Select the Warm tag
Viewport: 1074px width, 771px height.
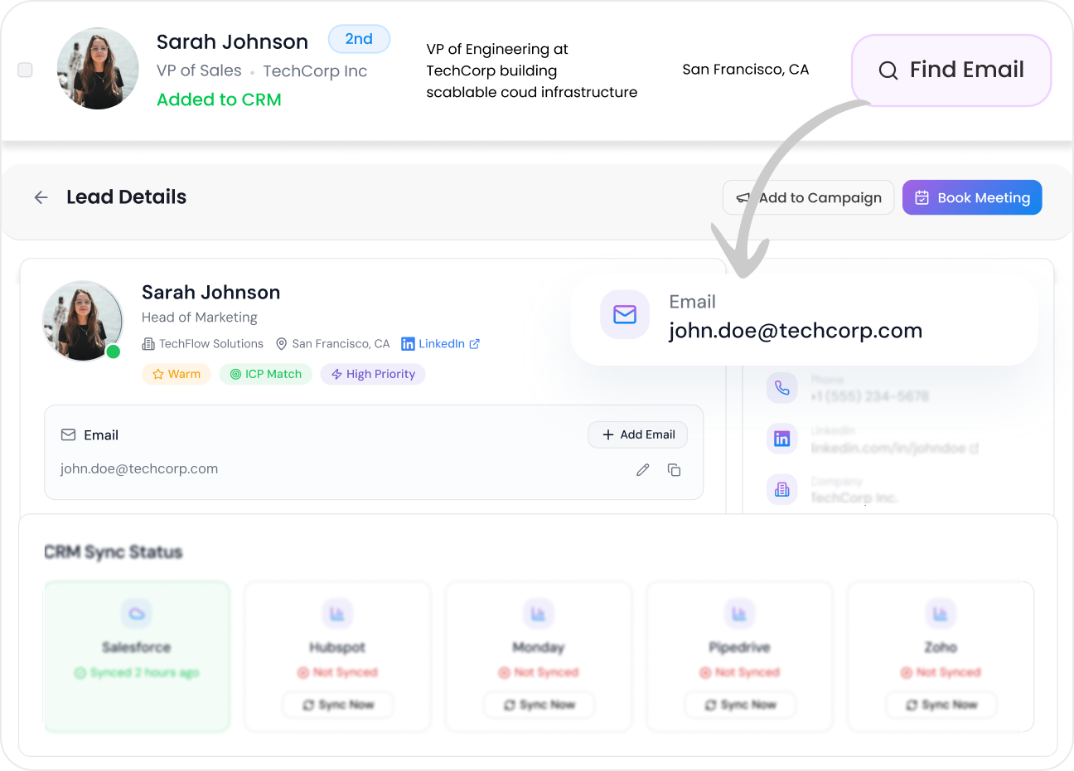click(177, 374)
